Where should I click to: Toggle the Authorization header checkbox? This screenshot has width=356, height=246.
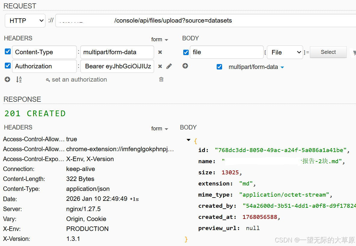pos(8,66)
